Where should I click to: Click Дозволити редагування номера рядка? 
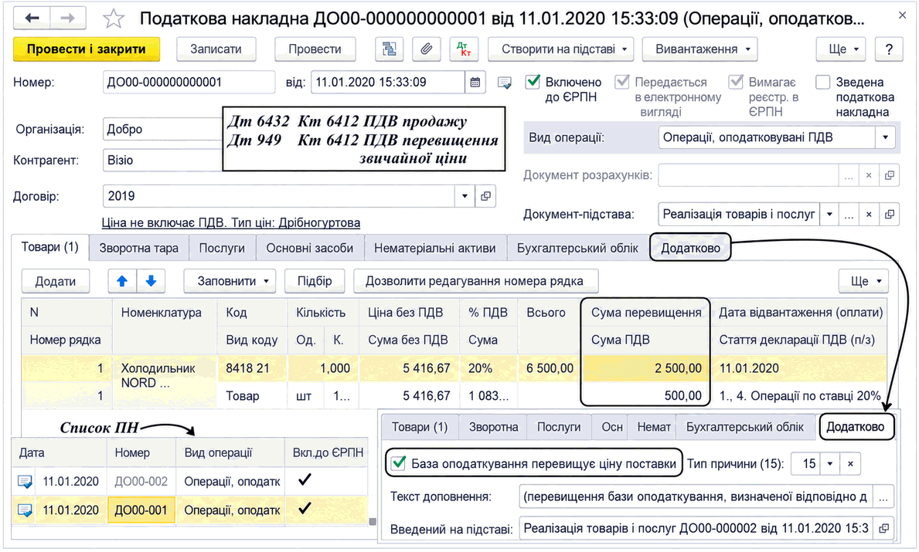pyautogui.click(x=475, y=281)
